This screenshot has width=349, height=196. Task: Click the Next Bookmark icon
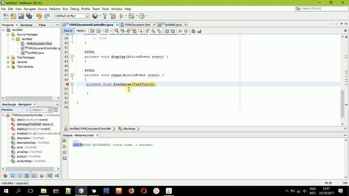(153, 31)
